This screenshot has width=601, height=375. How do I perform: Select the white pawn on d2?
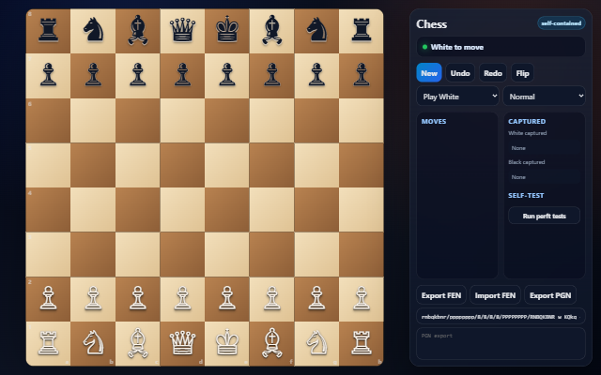point(182,299)
